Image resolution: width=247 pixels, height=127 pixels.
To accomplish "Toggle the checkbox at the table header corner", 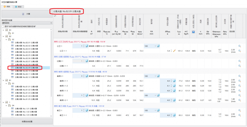I will pos(55,16).
